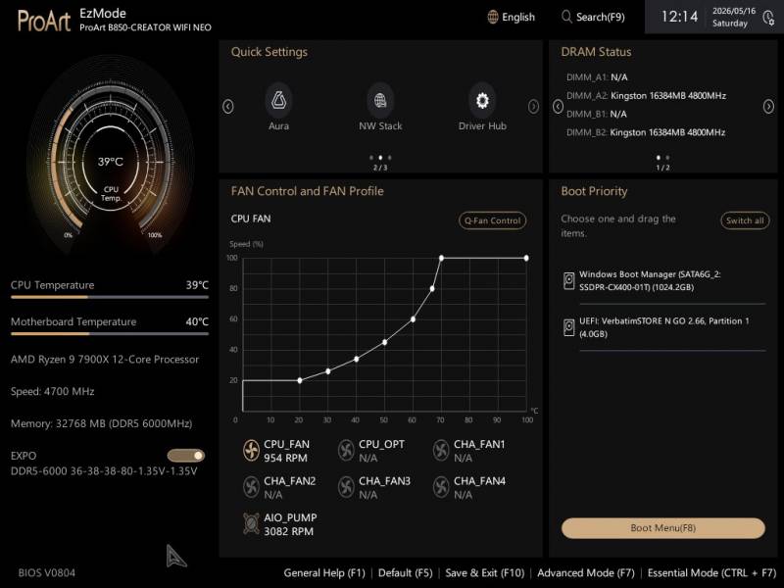
Task: Click Default (F5)
Action: (x=405, y=573)
